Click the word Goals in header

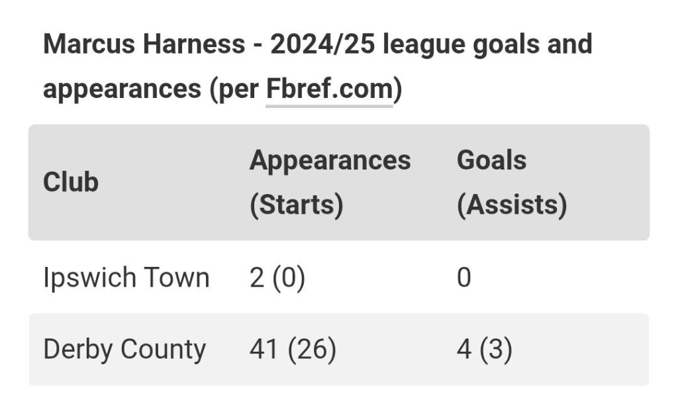coord(492,160)
